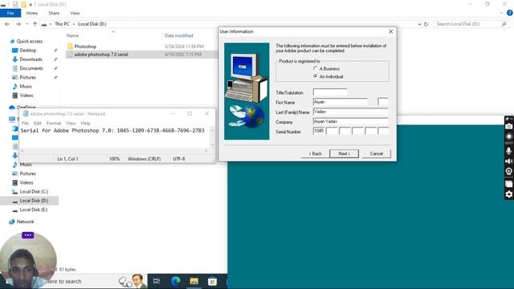Open Explorer help question mark icon
Image resolution: width=514 pixels, height=289 pixels.
(x=510, y=13)
